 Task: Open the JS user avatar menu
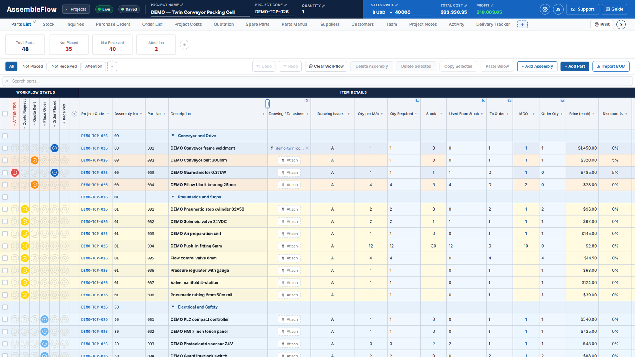pyautogui.click(x=558, y=9)
